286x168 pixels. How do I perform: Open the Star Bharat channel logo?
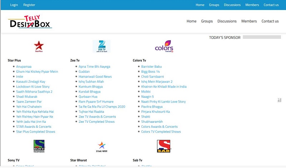pos(102,147)
